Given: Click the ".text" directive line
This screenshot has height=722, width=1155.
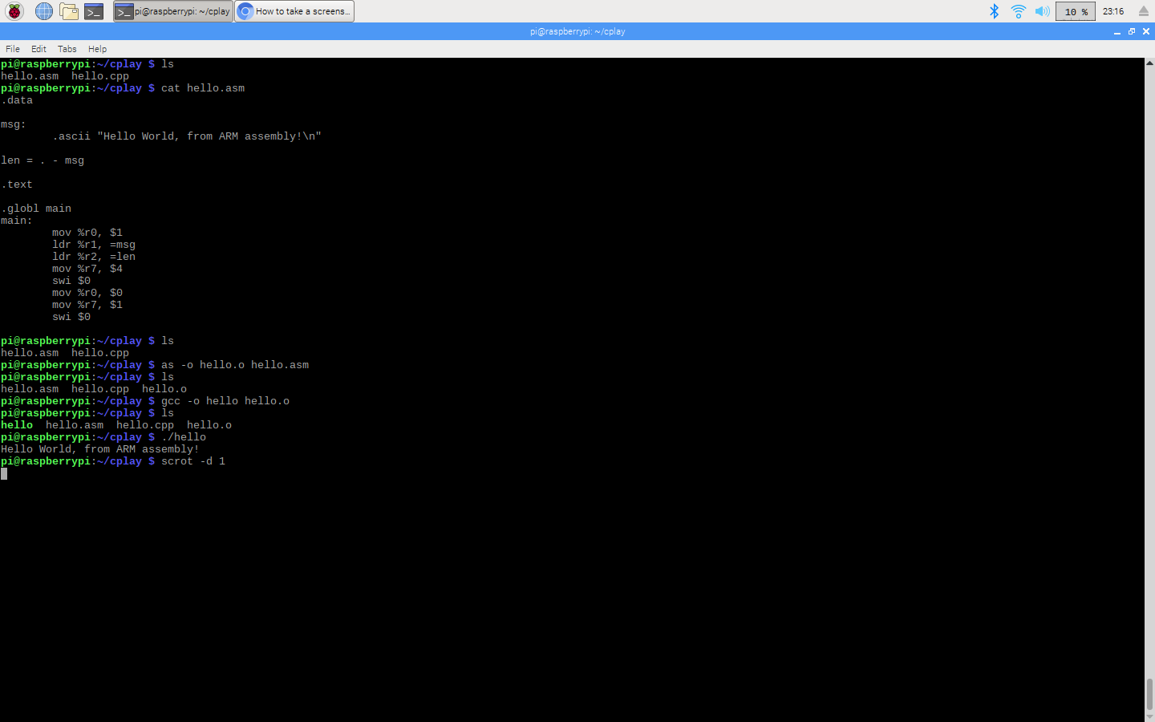Looking at the screenshot, I should pyautogui.click(x=17, y=185).
